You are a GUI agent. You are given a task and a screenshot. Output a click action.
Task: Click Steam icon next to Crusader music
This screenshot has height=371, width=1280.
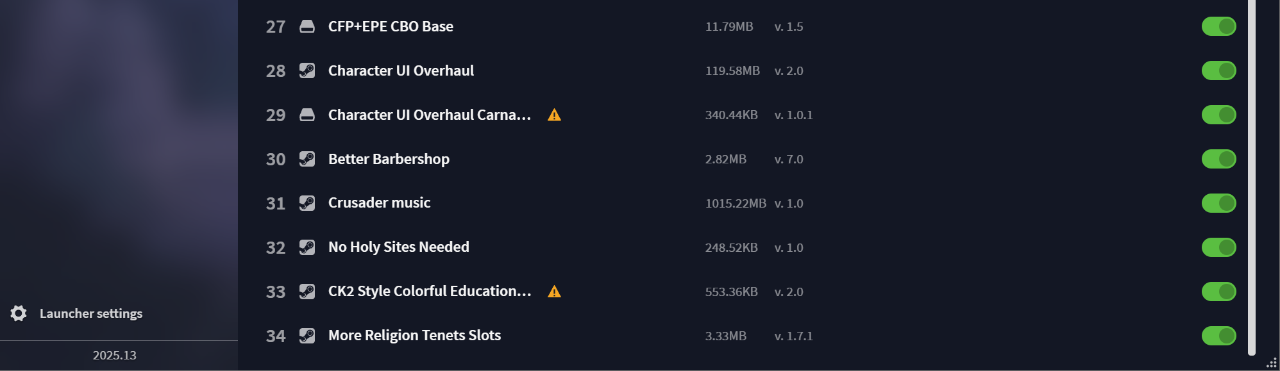[307, 203]
